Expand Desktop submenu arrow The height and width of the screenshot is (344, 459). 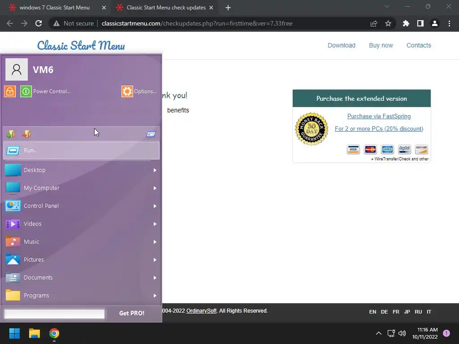[155, 170]
